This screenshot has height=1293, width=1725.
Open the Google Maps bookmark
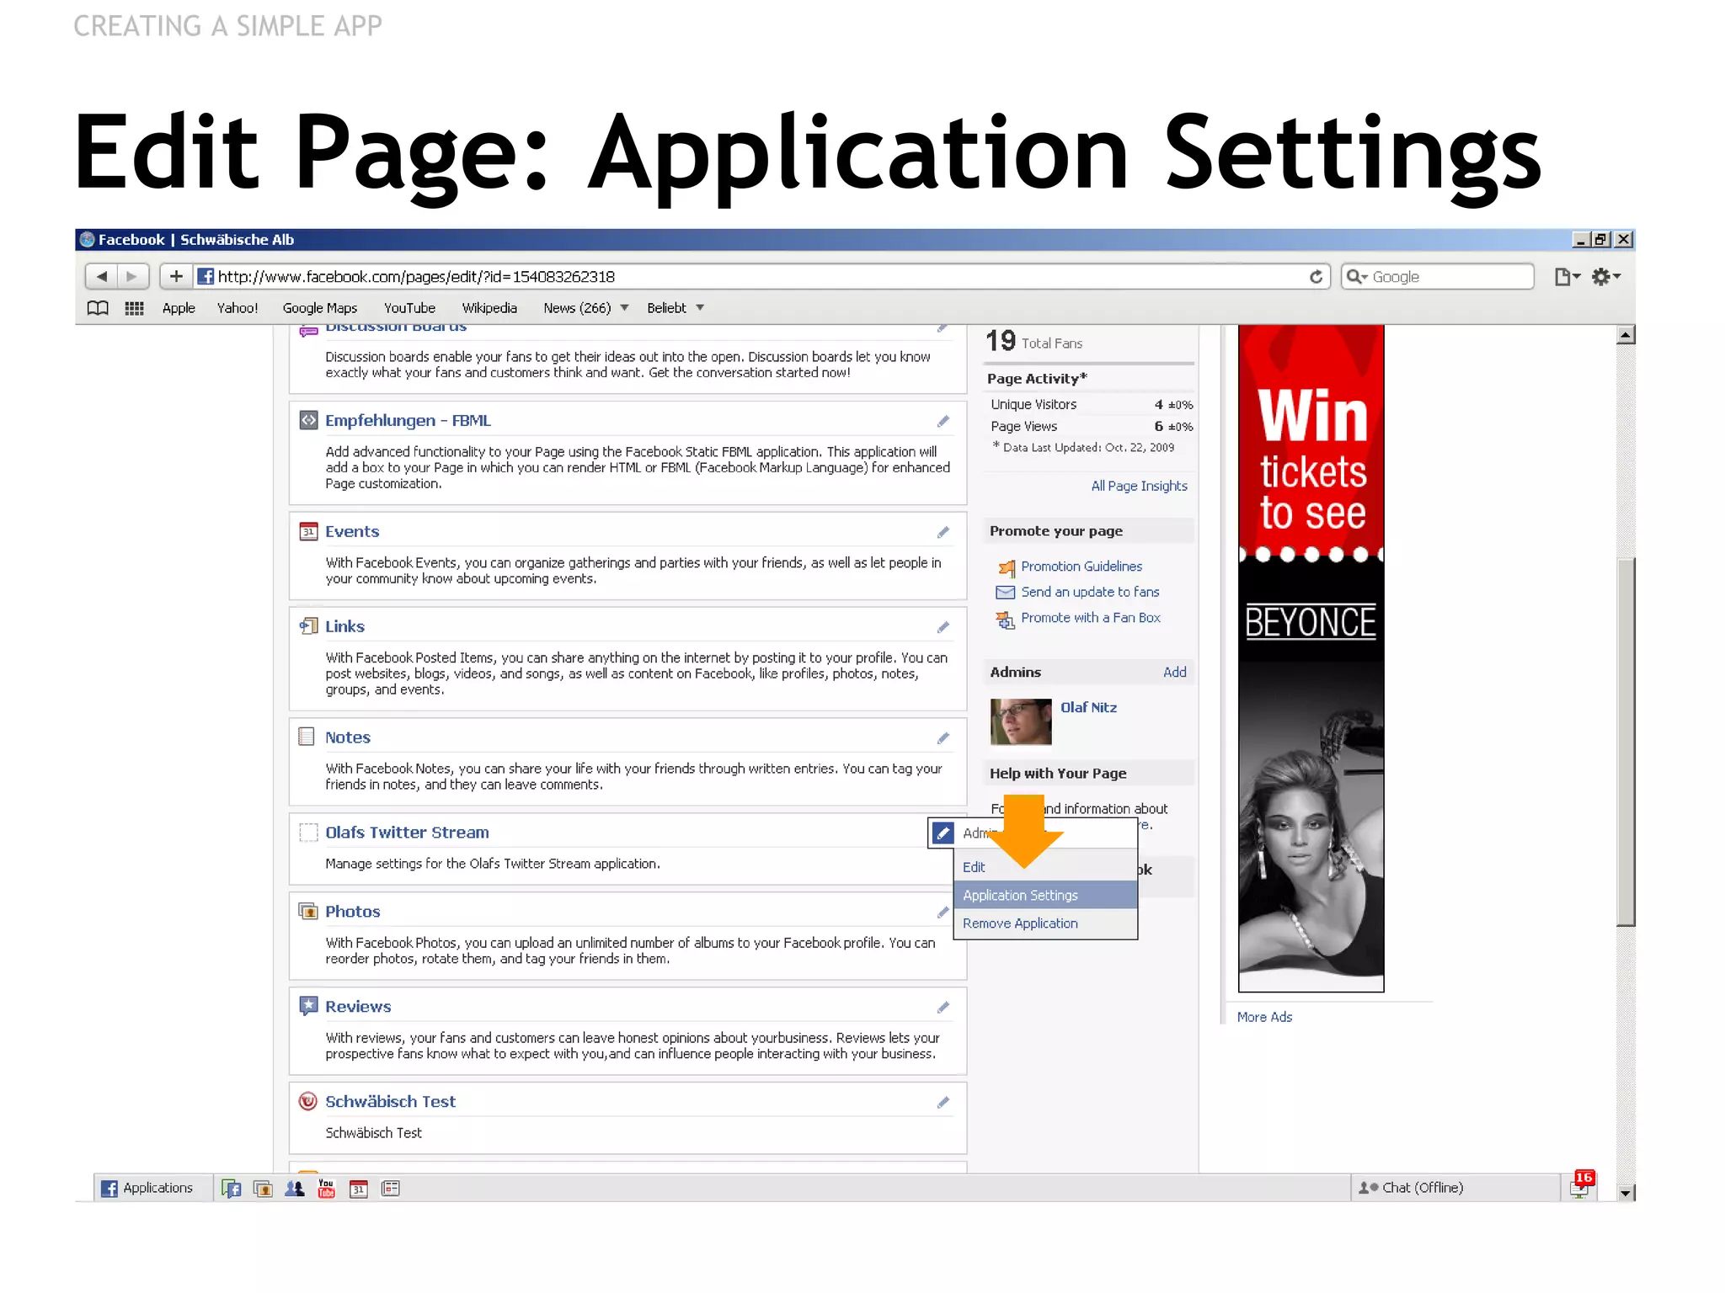pos(320,308)
